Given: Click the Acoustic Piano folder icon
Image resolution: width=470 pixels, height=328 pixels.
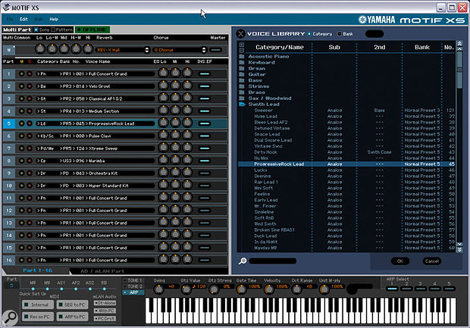Looking at the screenshot, I should pos(242,56).
